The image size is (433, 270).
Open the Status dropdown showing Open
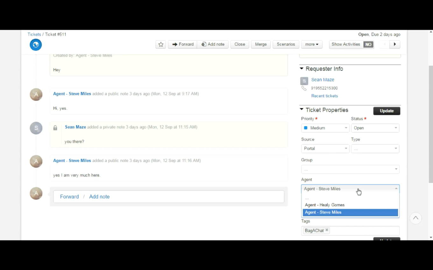(x=375, y=128)
